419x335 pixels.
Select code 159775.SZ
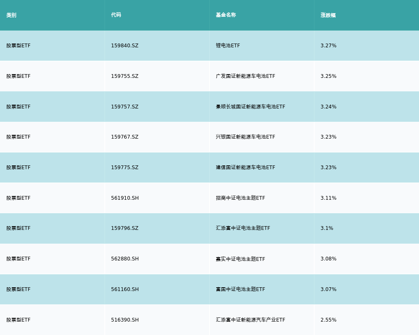point(125,167)
